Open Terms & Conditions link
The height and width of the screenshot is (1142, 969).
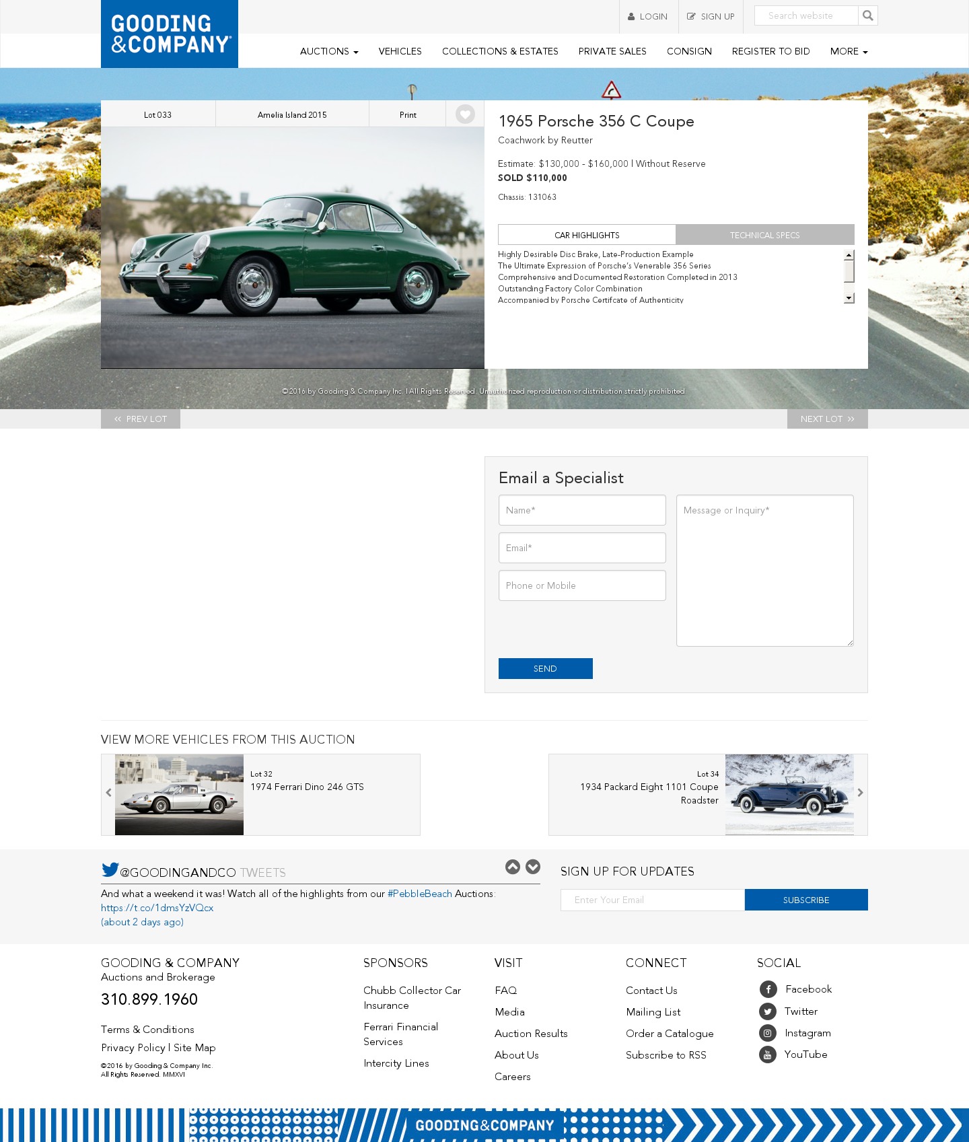[x=147, y=1030]
